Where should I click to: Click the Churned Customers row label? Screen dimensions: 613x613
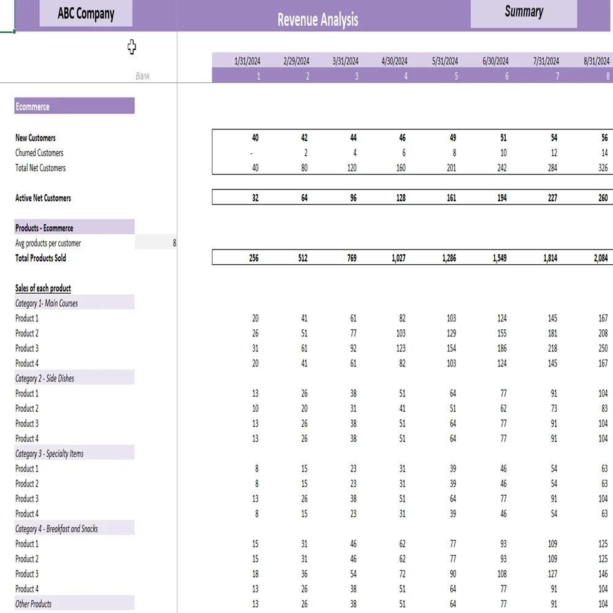(39, 153)
